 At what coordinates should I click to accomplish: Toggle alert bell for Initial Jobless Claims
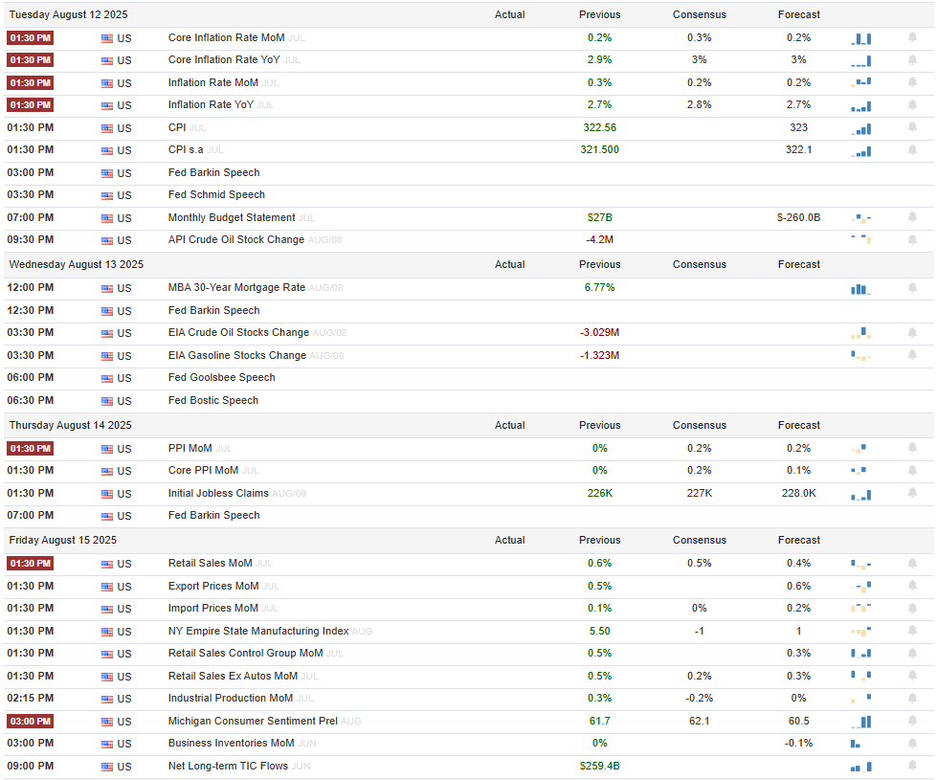point(912,493)
